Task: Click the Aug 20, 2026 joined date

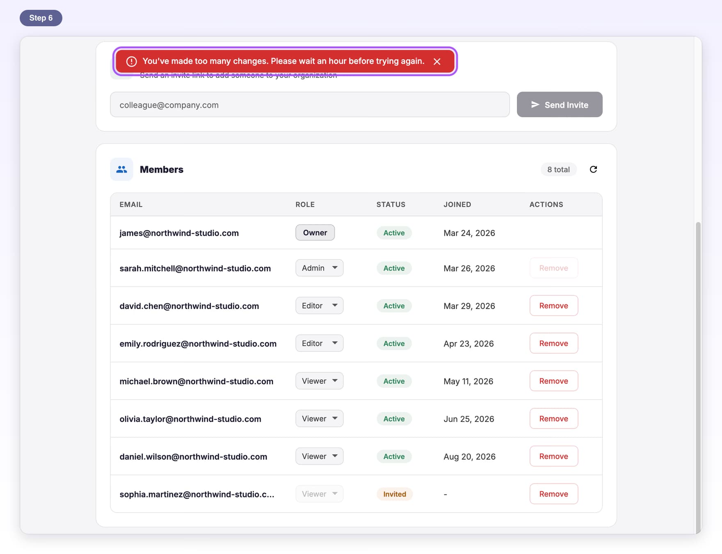Action: click(x=469, y=456)
